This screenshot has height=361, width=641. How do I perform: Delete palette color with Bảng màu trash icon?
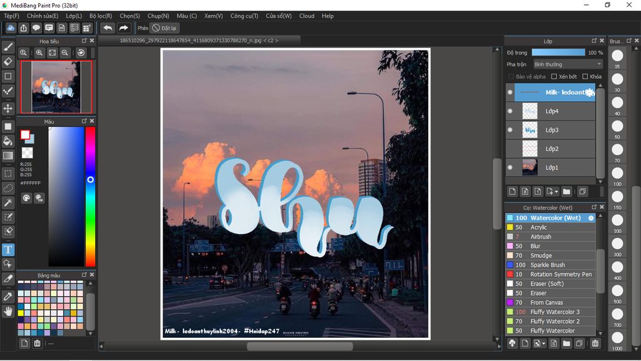click(x=37, y=344)
